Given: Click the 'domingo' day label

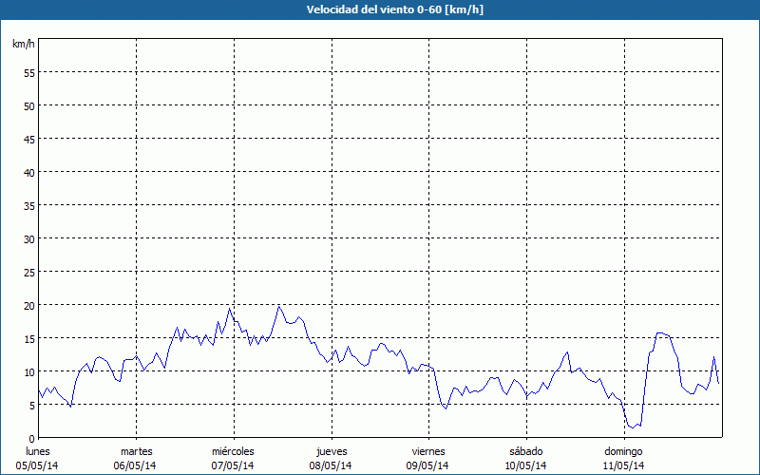Looking at the screenshot, I should tap(623, 451).
